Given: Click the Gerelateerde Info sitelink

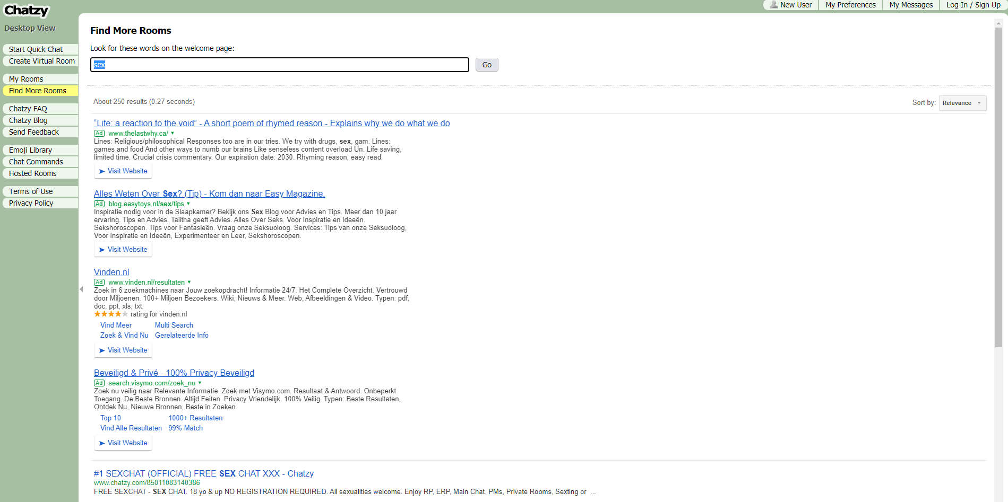Looking at the screenshot, I should 182,336.
